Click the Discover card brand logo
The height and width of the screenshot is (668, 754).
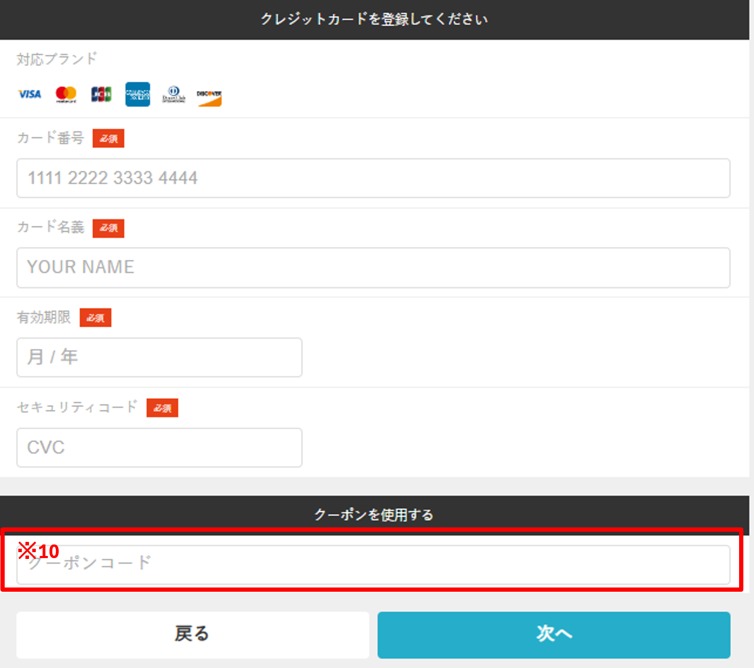[209, 97]
